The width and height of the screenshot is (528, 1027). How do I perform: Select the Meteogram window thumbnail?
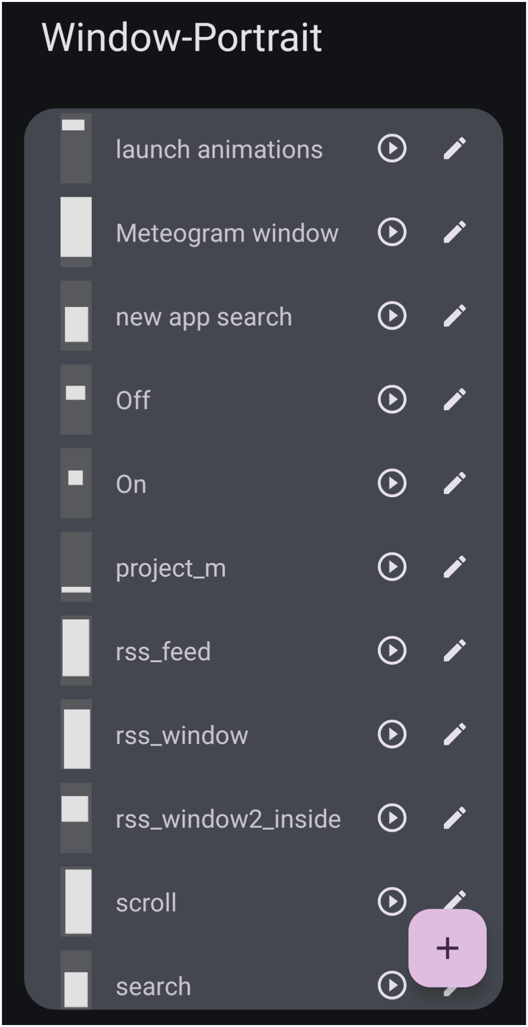[x=76, y=232]
